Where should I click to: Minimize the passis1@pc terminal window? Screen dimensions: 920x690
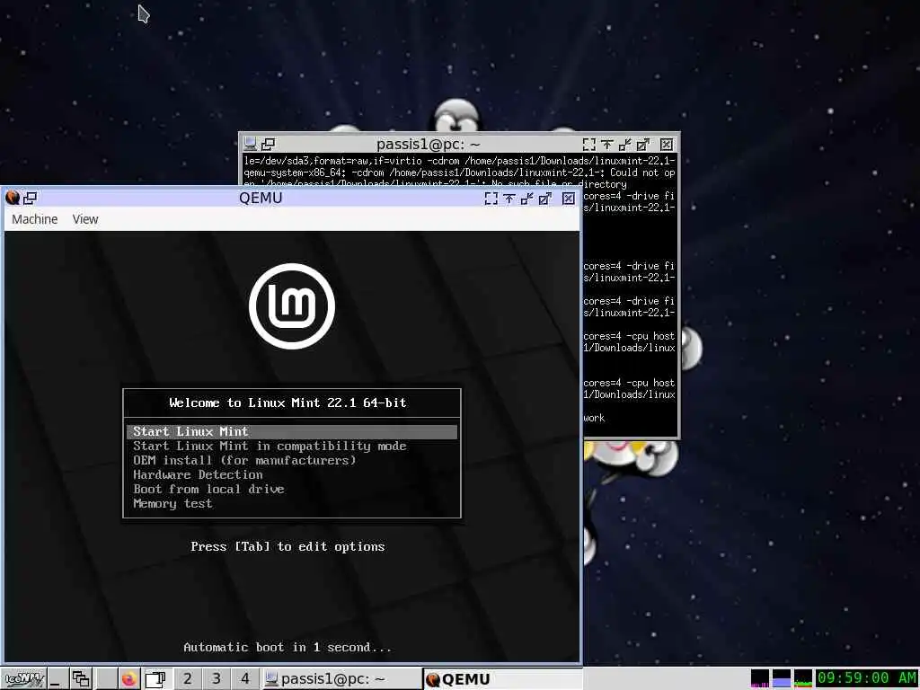pos(625,145)
